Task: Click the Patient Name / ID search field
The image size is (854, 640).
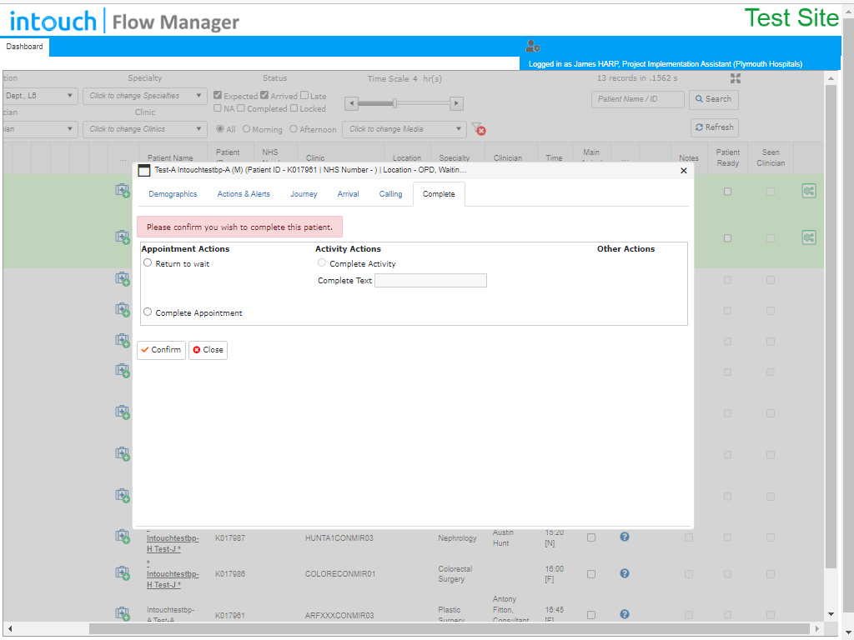Action: (x=638, y=99)
